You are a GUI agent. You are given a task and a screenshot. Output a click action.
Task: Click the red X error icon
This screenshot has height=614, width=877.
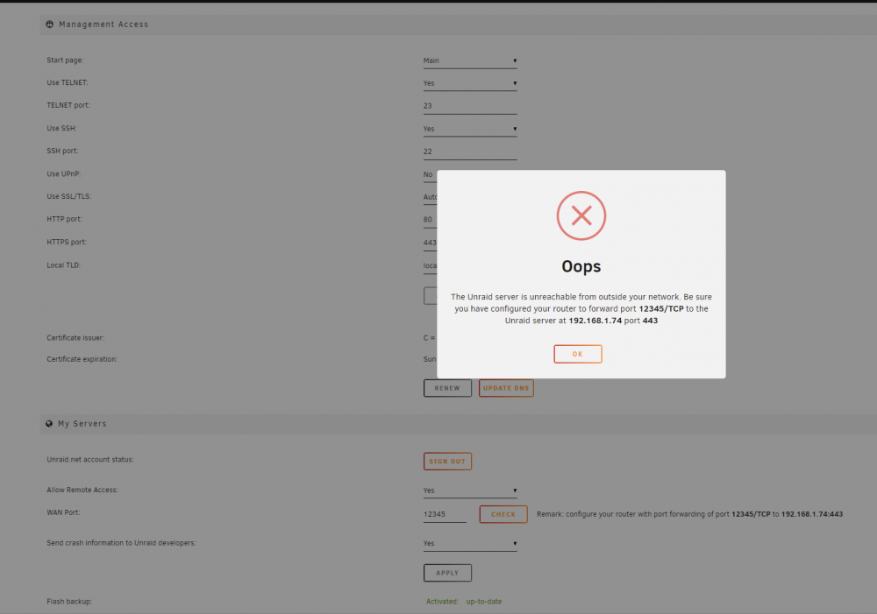[581, 215]
